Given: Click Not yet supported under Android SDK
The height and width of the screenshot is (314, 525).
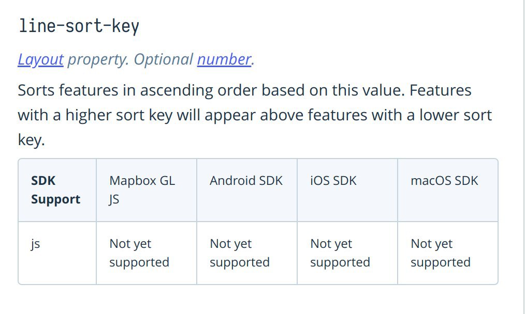Looking at the screenshot, I should coord(239,253).
